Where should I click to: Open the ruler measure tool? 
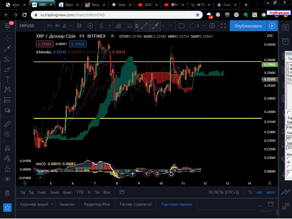[x=7, y=124]
